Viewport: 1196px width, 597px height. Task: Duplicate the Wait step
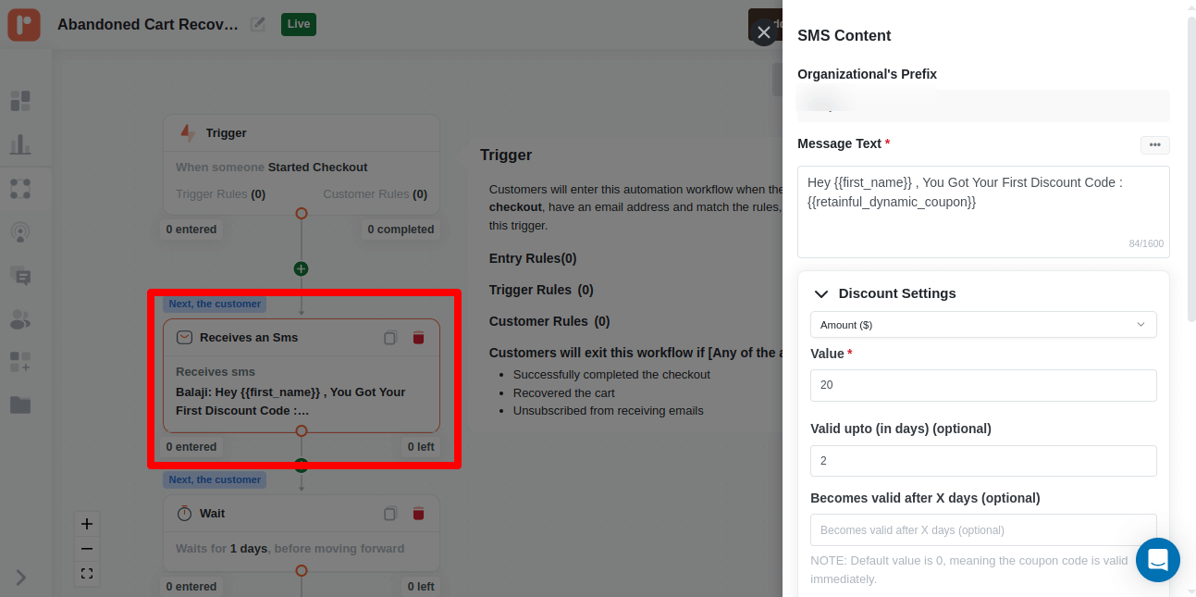point(390,514)
